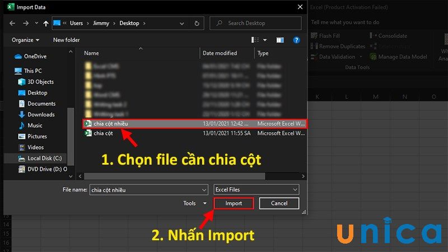Open recent locations dropdown arrow
The height and width of the screenshot is (252, 448).
(x=36, y=23)
